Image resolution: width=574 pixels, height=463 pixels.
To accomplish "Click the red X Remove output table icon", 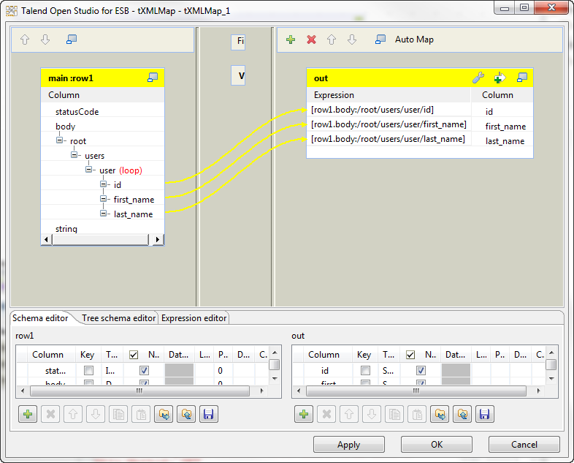I will pos(311,39).
